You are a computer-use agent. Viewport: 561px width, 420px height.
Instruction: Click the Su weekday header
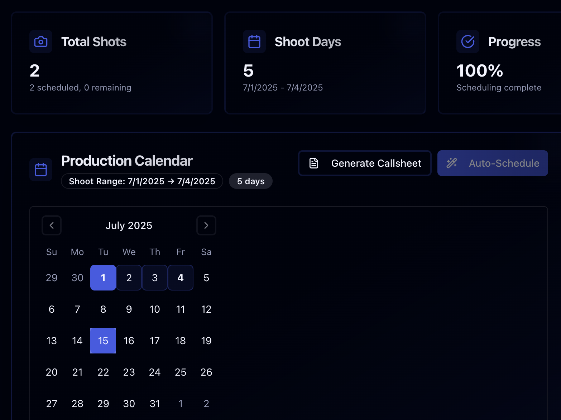(52, 252)
